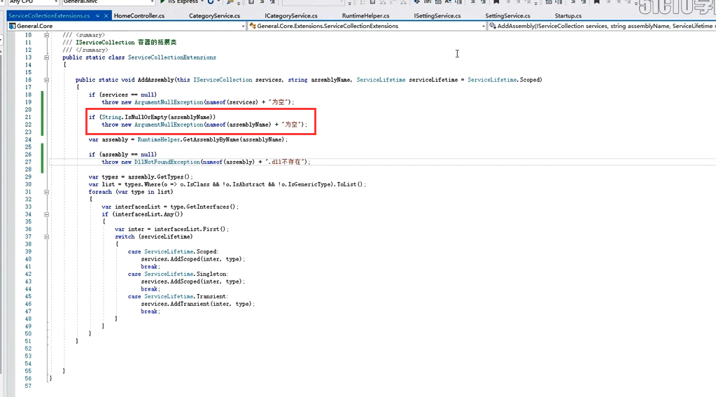Open the General.Core.Extensions.ServiceCollectionExtensions type dropdown
The width and height of the screenshot is (716, 397).
coord(483,26)
